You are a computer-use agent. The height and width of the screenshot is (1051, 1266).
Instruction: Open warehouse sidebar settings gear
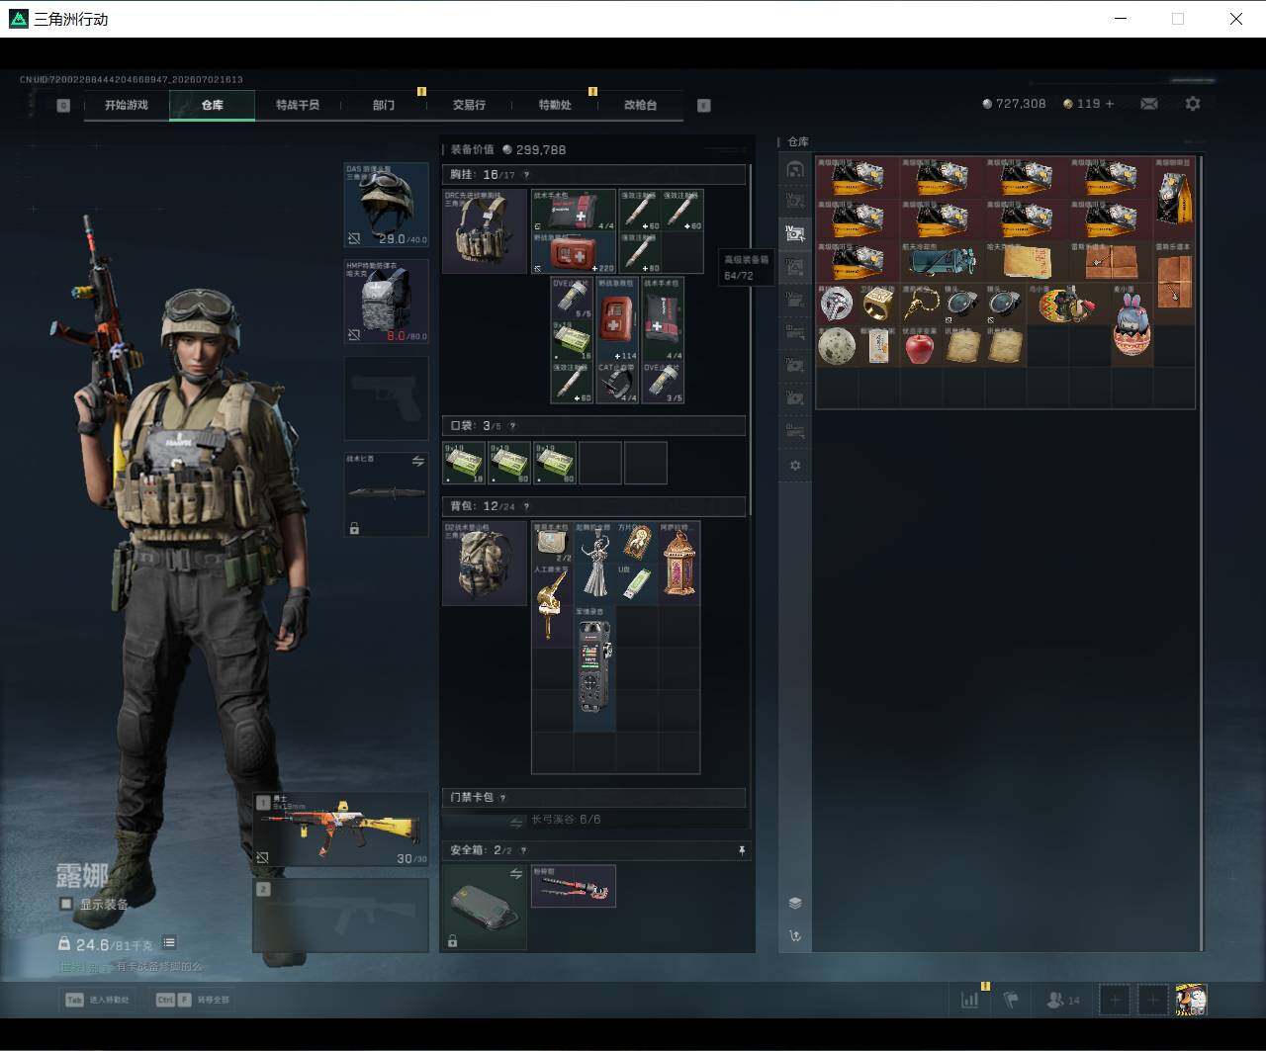[x=795, y=466]
